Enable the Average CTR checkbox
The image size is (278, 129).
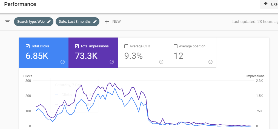tap(126, 46)
